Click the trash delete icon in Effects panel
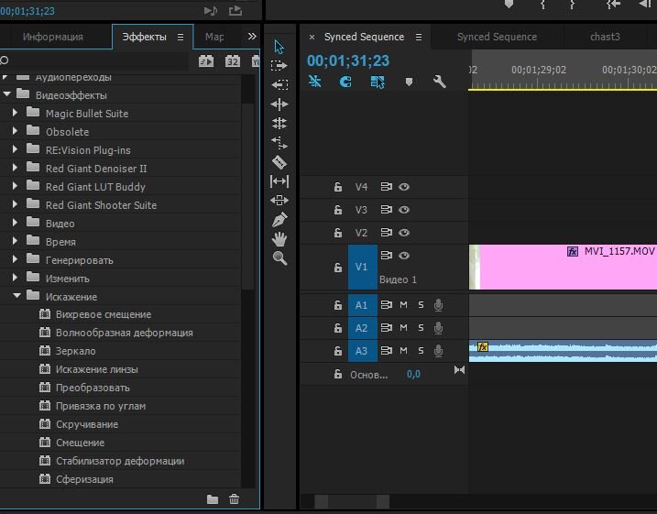 [x=235, y=499]
